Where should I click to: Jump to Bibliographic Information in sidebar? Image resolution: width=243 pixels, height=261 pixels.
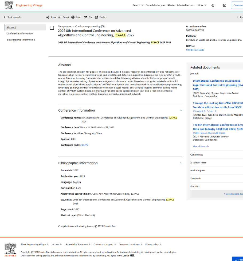(x=21, y=40)
